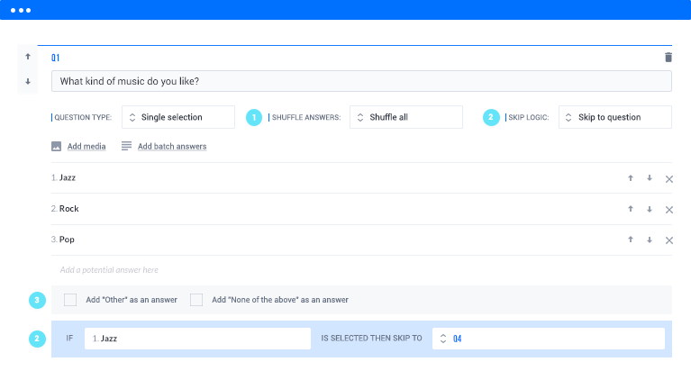
Task: Select the Jazz answer text
Action: point(68,177)
